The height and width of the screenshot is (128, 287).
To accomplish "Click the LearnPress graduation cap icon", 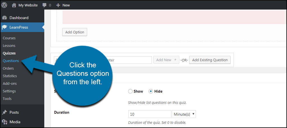I will pos(4,27).
